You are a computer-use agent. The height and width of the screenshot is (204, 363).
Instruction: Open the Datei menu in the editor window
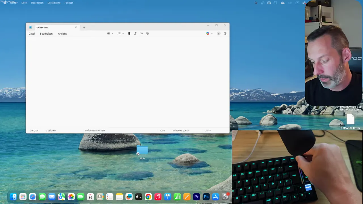(31, 34)
